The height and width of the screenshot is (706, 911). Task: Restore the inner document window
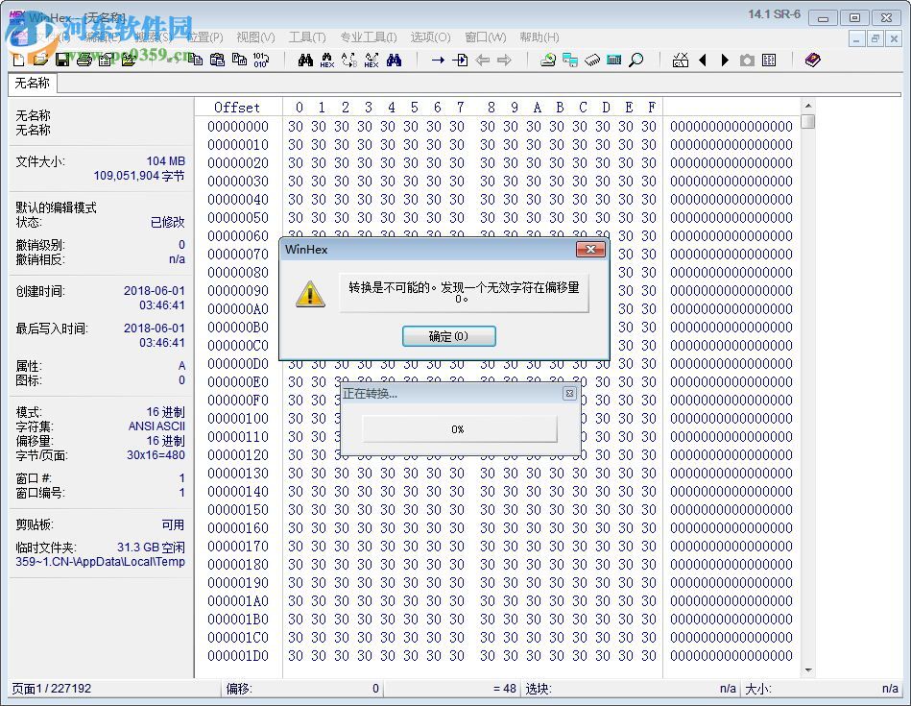tap(875, 39)
